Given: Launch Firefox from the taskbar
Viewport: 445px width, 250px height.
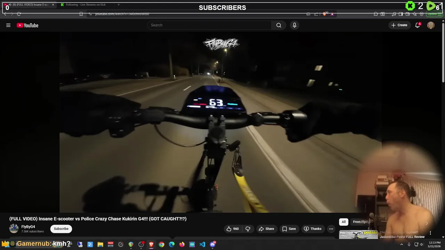Looking at the screenshot, I should (x=182, y=244).
